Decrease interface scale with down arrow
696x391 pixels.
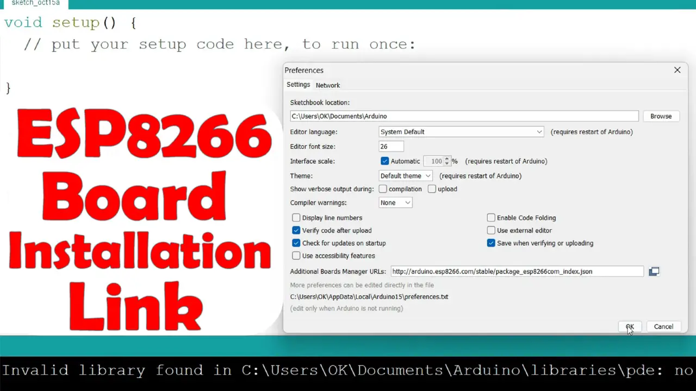447,163
